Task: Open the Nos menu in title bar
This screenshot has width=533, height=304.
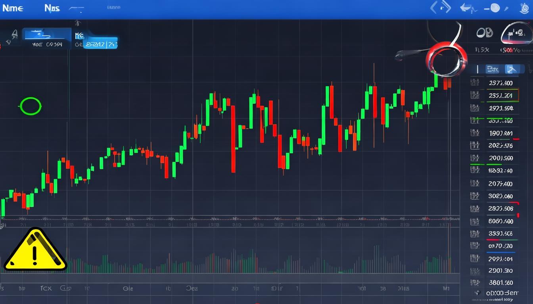Action: 52,8
